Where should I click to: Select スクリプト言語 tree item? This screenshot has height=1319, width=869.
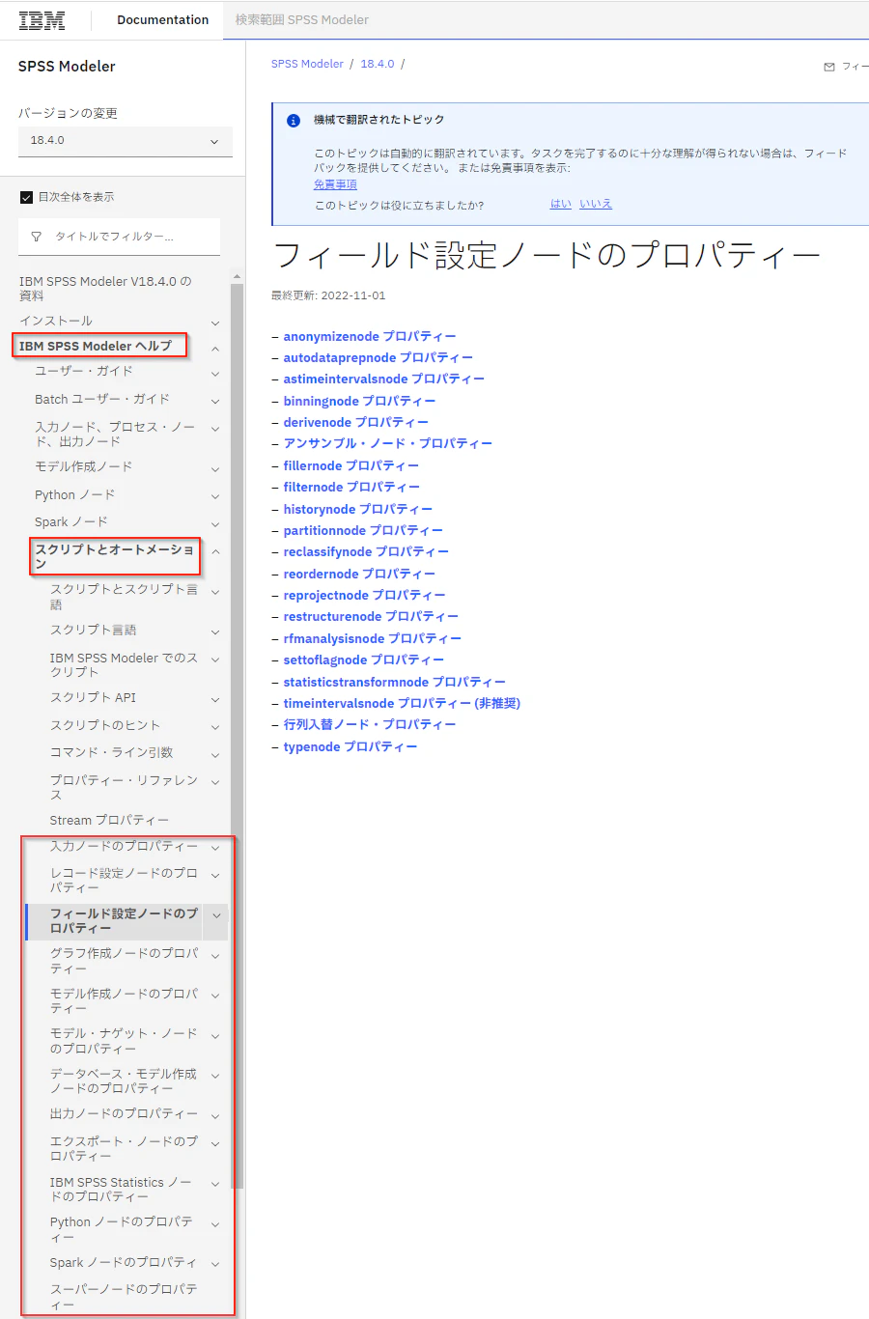tap(93, 631)
